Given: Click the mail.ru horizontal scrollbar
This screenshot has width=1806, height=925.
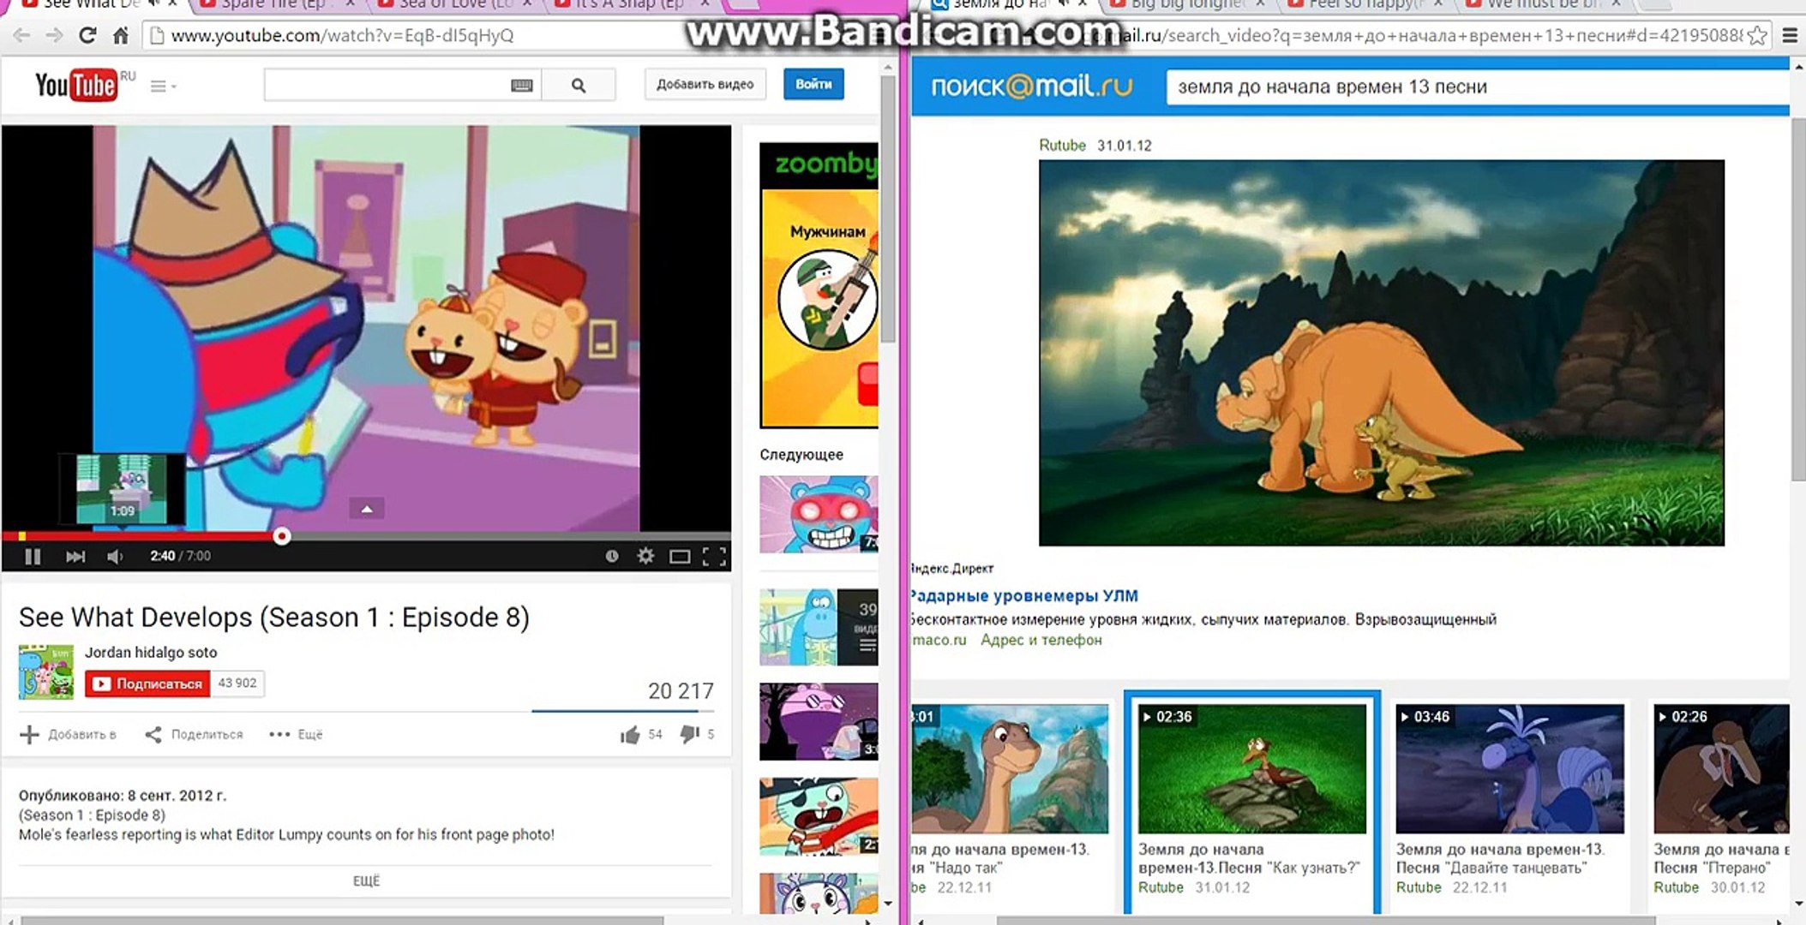Looking at the screenshot, I should 1326,921.
